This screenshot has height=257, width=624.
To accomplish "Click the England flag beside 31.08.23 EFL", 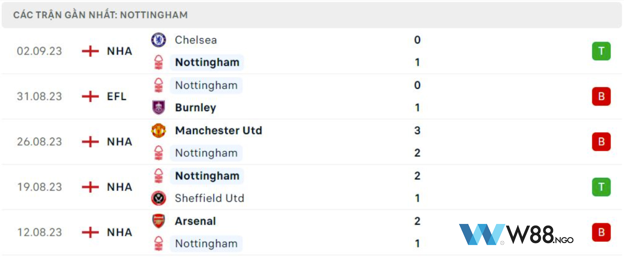I will click(x=90, y=96).
